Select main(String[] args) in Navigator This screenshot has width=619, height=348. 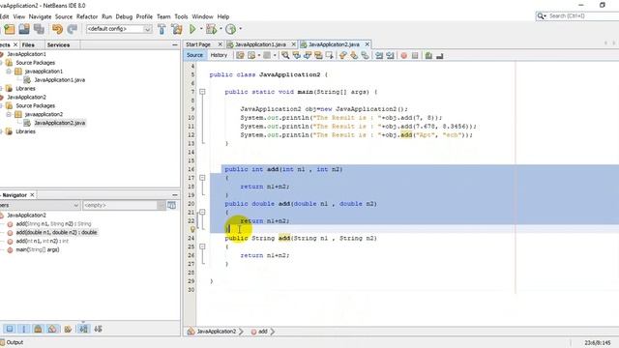(38, 249)
